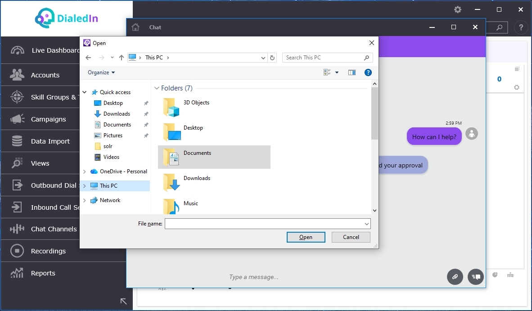532x311 pixels.
Task: Click the paperclip attach file icon
Action: 455,276
